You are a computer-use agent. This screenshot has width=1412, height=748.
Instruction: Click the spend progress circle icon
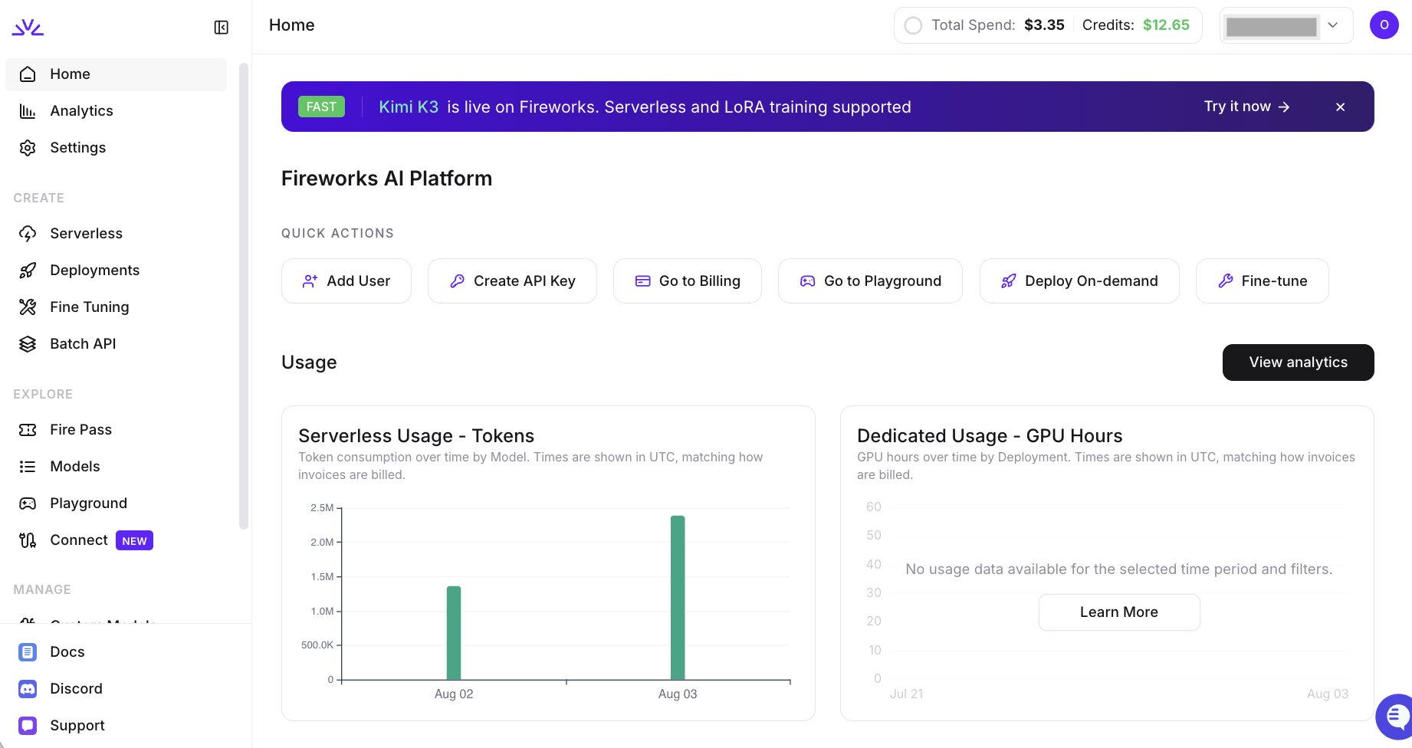(913, 25)
